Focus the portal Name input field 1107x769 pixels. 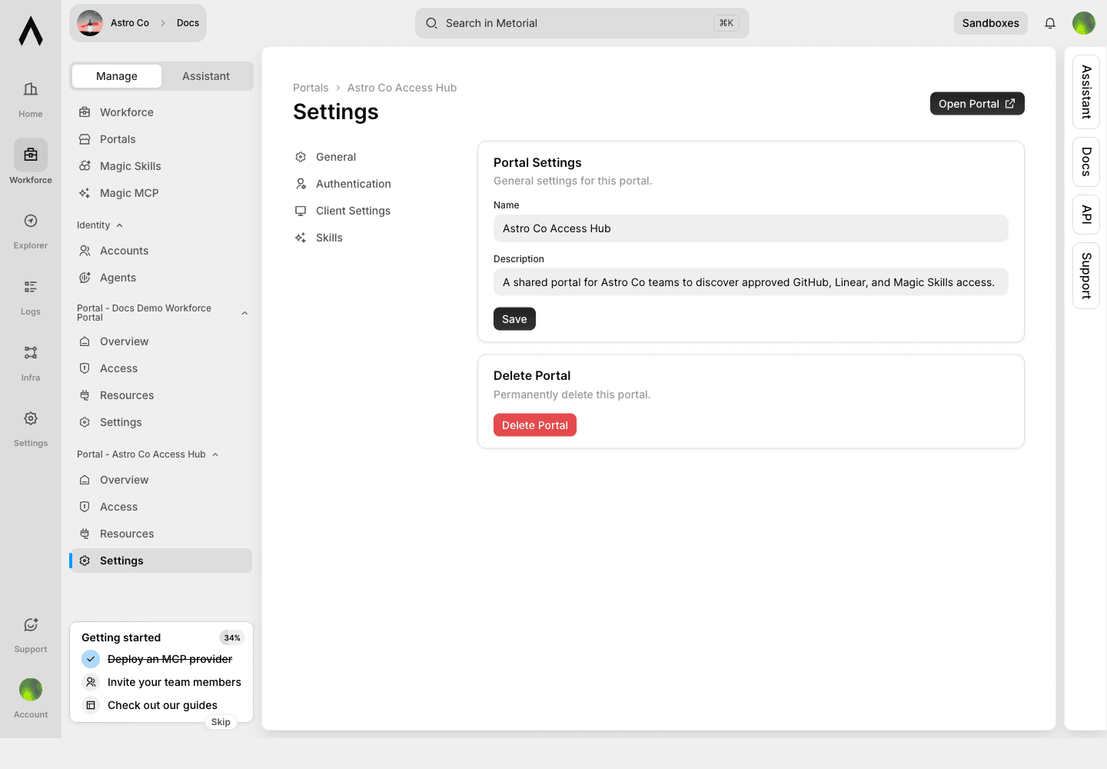pyautogui.click(x=751, y=228)
